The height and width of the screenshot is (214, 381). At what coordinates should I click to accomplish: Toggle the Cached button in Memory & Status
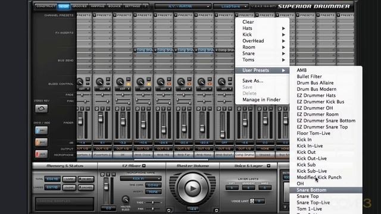86,188
